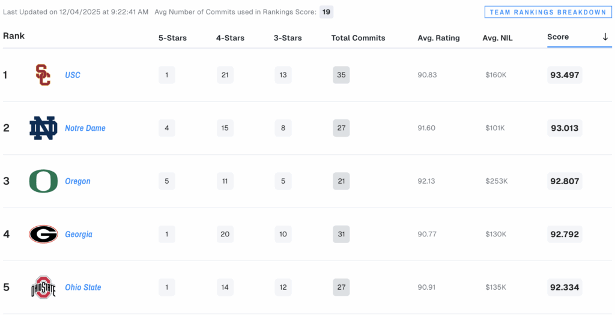Click the Georgia G logo
Viewport: 615px width, 315px height.
click(x=43, y=234)
